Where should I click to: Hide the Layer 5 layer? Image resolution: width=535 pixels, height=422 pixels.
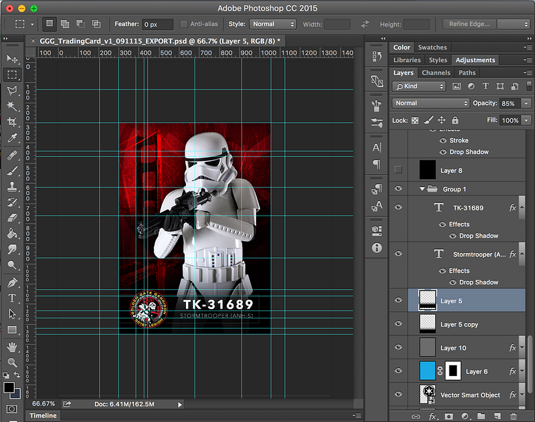pyautogui.click(x=398, y=300)
